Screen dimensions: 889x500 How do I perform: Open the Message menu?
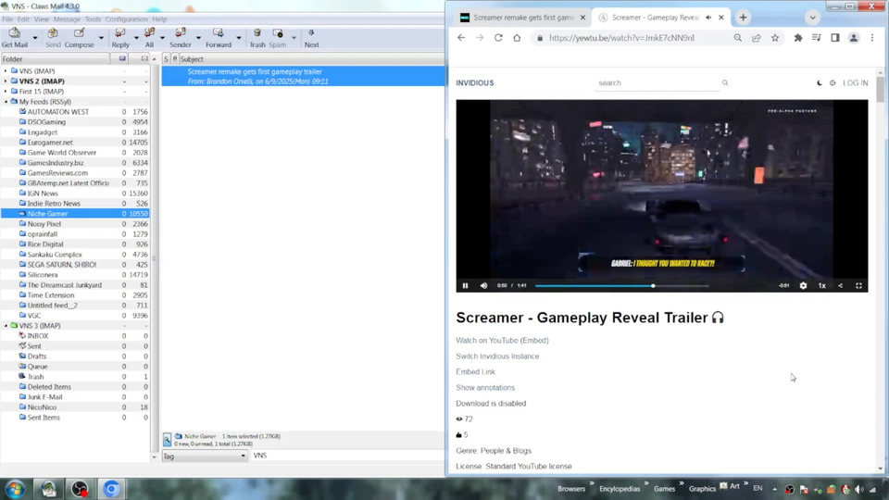[x=67, y=19]
